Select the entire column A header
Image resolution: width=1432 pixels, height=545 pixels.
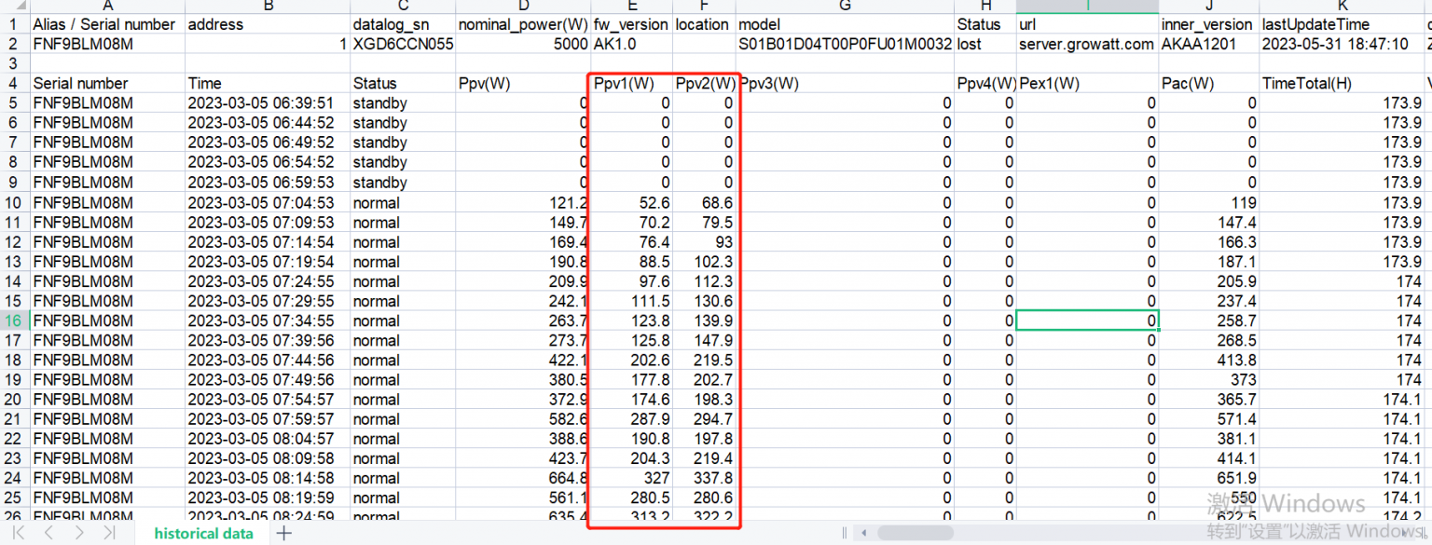point(107,7)
